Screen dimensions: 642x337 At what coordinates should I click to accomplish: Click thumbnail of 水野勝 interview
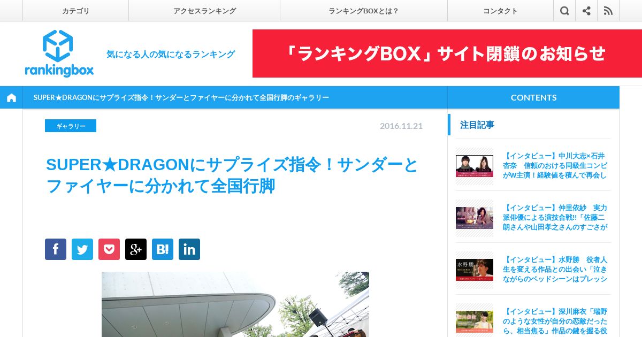(x=474, y=270)
